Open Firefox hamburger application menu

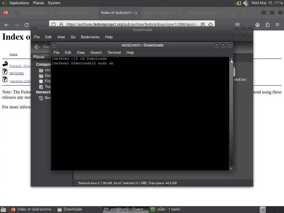277,25
